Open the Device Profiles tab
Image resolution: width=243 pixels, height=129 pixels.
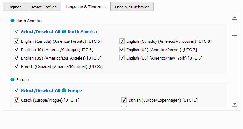(x=43, y=7)
